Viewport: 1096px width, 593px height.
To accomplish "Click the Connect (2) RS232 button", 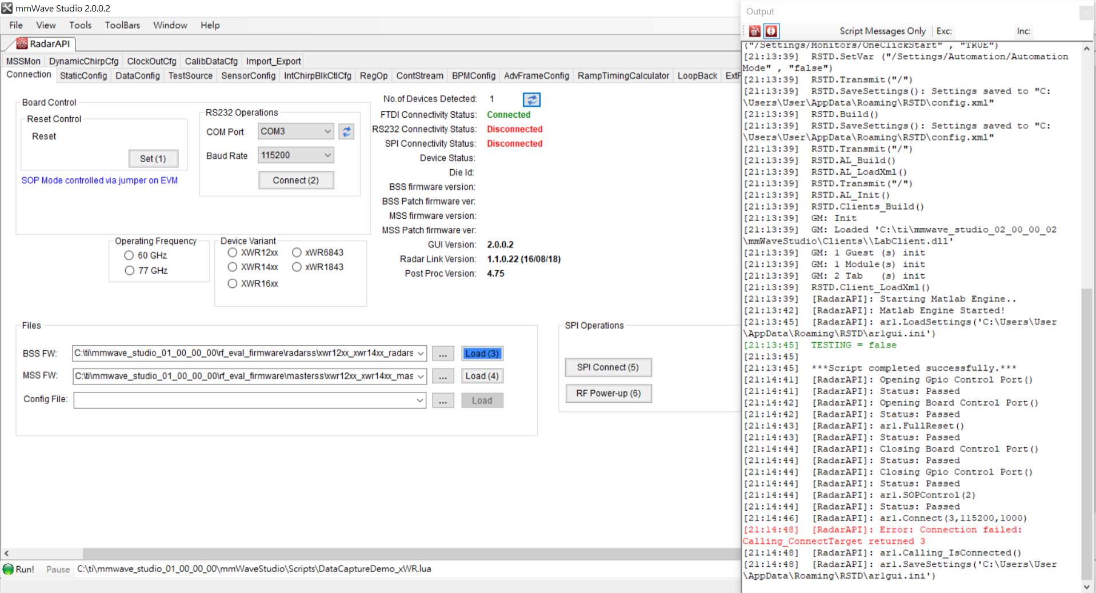I will [x=296, y=181].
